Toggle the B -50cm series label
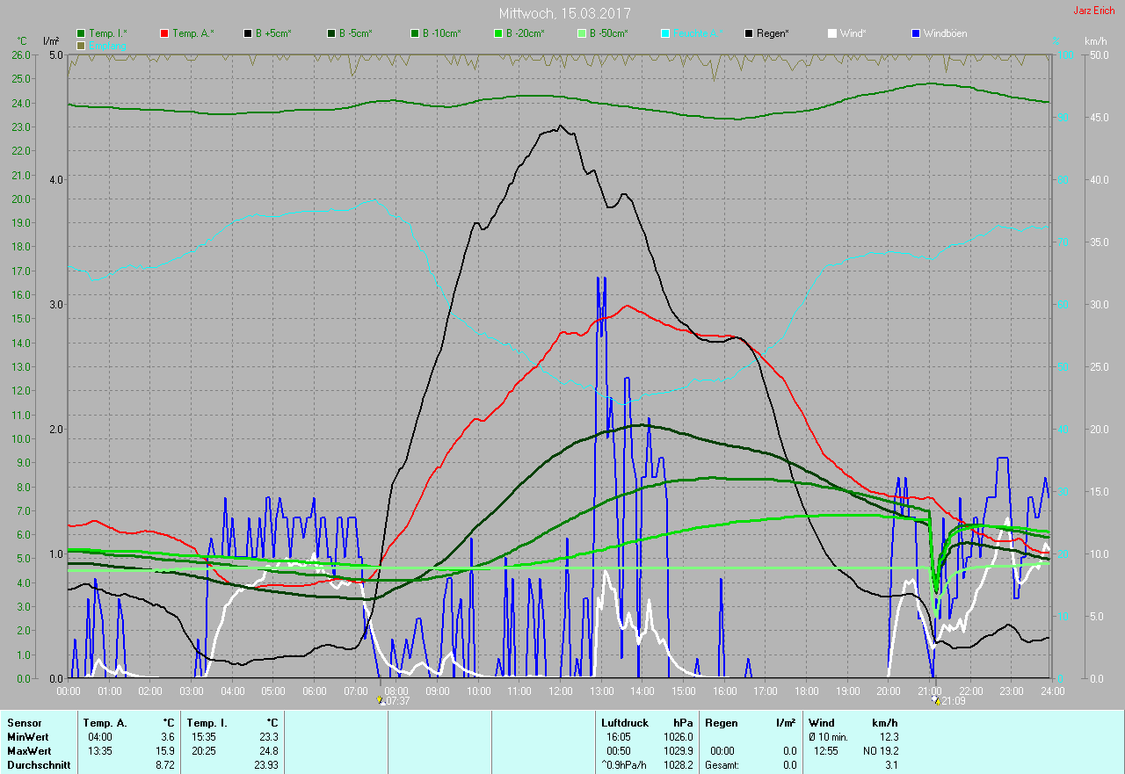Viewport: 1125px width, 774px height. (x=608, y=33)
